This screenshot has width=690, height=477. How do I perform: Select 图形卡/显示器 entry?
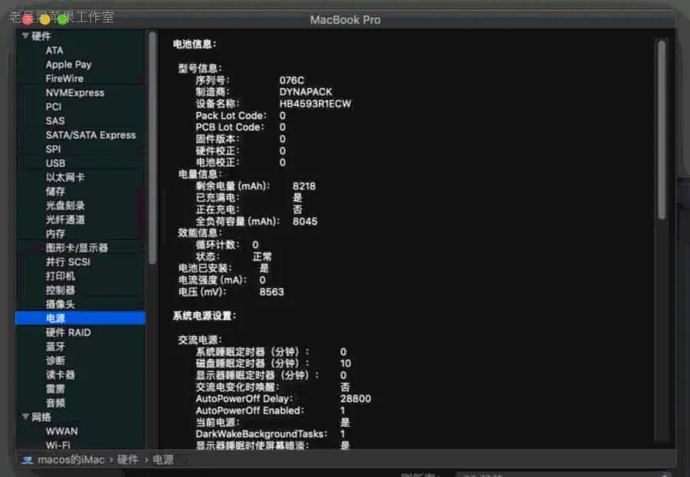pos(77,248)
